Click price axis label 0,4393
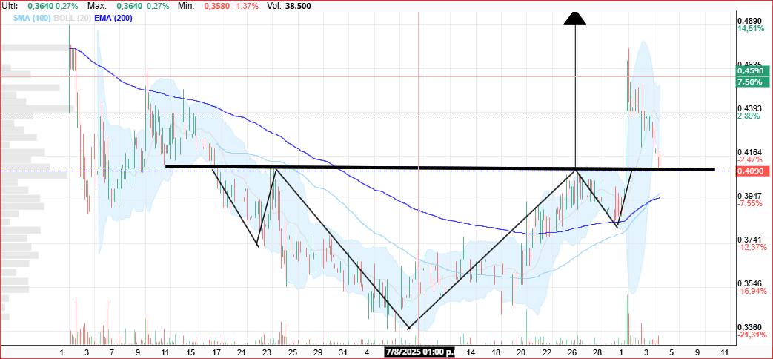Screen dimensions: 773x359 point(749,108)
